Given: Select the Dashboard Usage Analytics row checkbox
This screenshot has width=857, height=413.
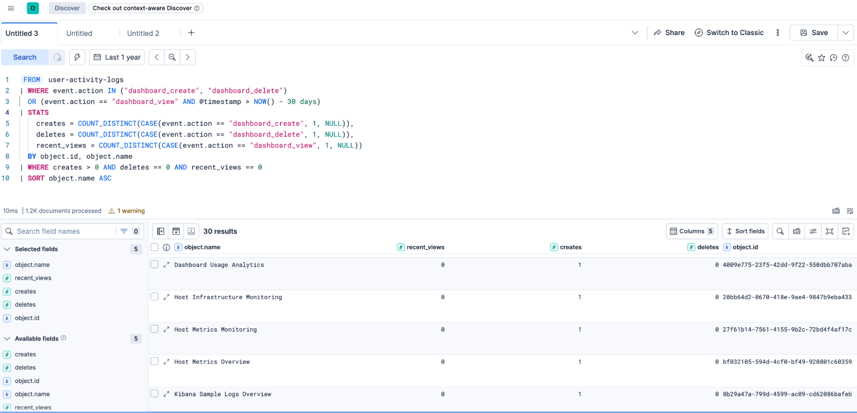Looking at the screenshot, I should 154,264.
